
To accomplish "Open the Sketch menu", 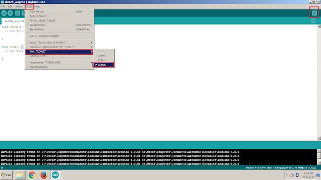I will click(x=19, y=7).
